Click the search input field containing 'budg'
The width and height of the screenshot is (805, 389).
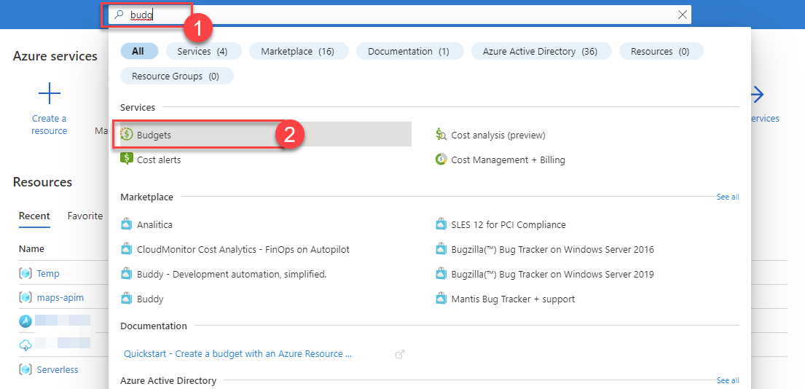coord(399,15)
